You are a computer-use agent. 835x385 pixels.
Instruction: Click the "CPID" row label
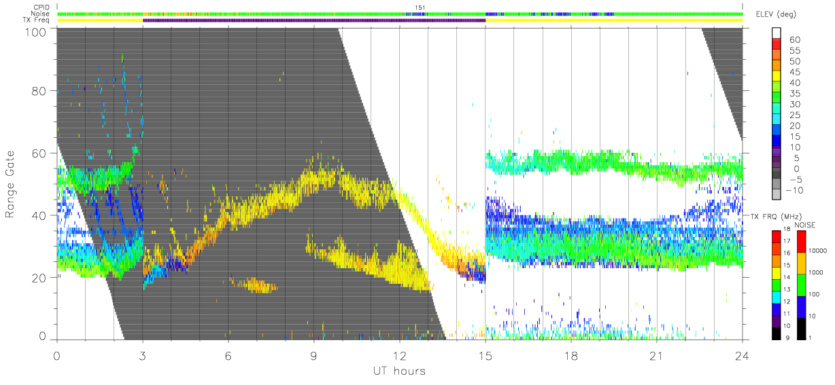(43, 7)
